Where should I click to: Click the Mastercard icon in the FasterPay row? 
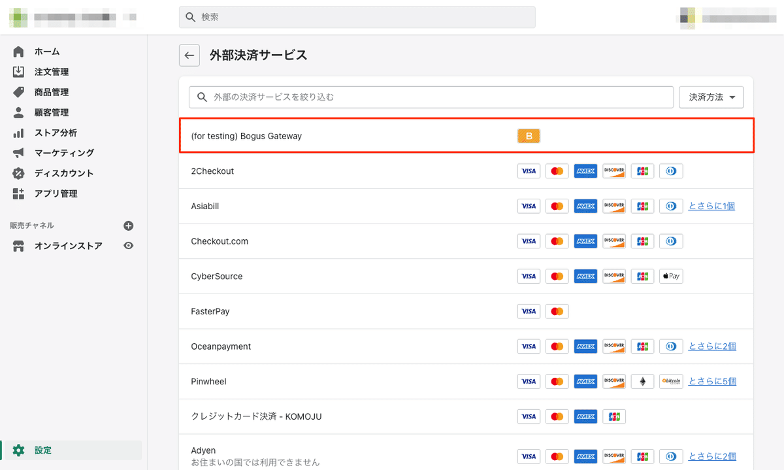click(557, 312)
